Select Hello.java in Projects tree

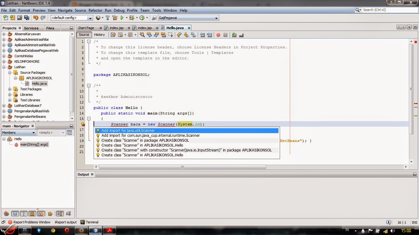pyautogui.click(x=39, y=84)
